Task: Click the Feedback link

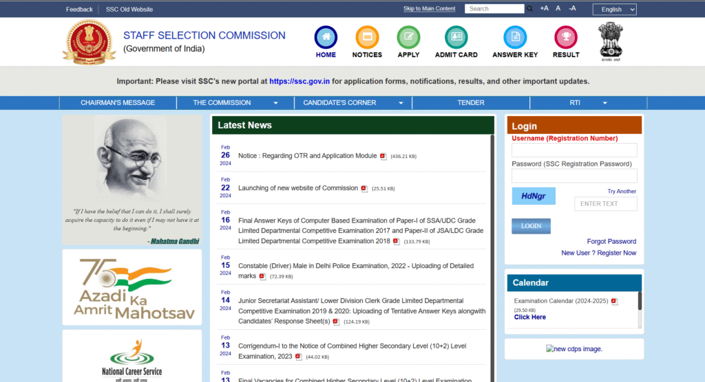Action: pyautogui.click(x=79, y=9)
